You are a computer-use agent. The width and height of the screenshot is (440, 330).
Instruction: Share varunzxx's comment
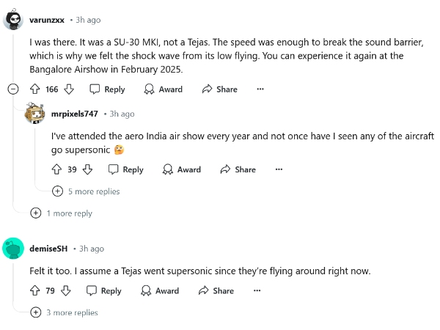219,89
